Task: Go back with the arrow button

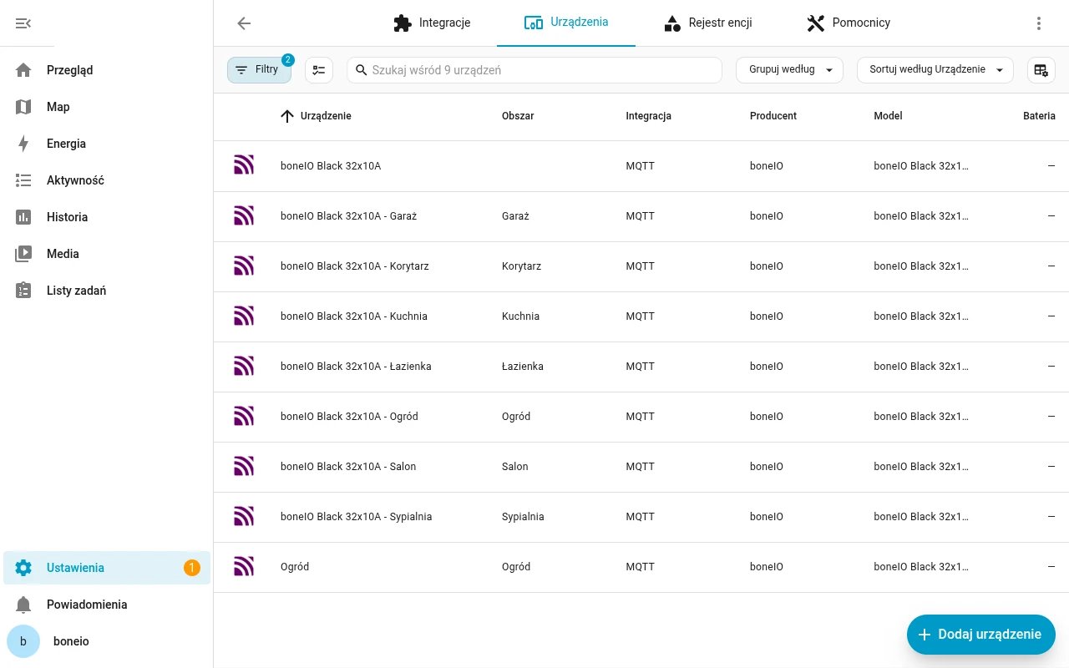Action: click(244, 23)
